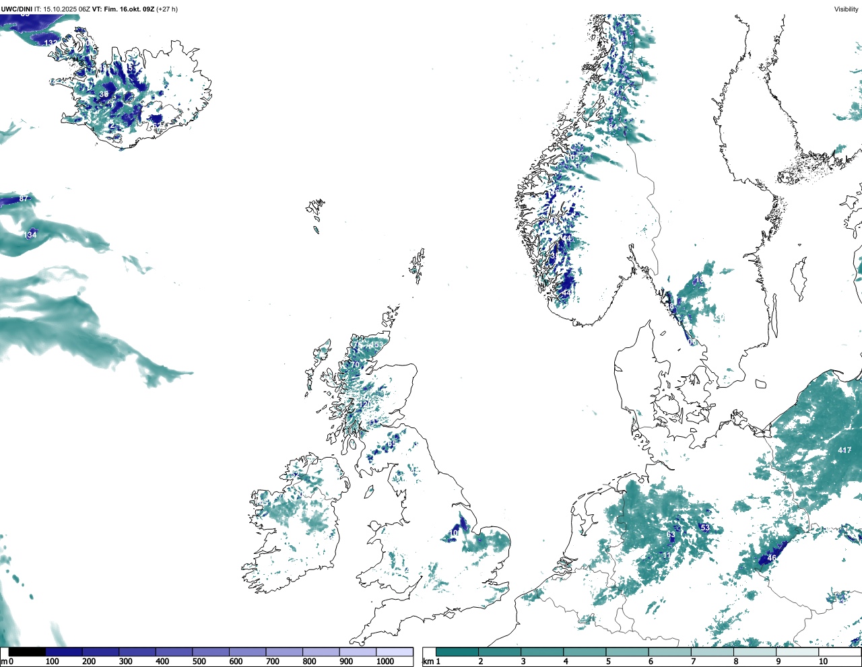Click the 100–200 m dark blue legend swatch
The height and width of the screenshot is (667, 862).
[64, 652]
